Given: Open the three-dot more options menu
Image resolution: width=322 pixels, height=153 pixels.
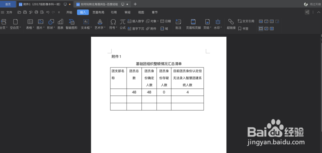Looking at the screenshot, I should click(x=313, y=12).
